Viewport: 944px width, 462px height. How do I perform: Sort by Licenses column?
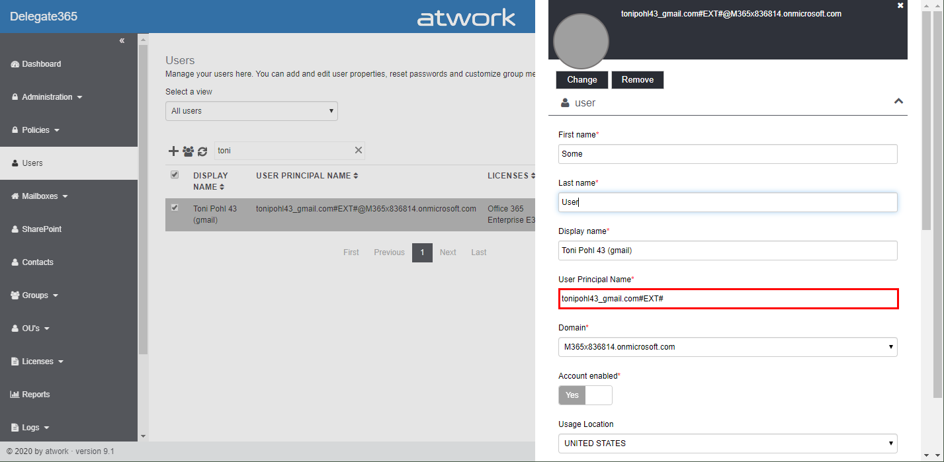tap(511, 176)
